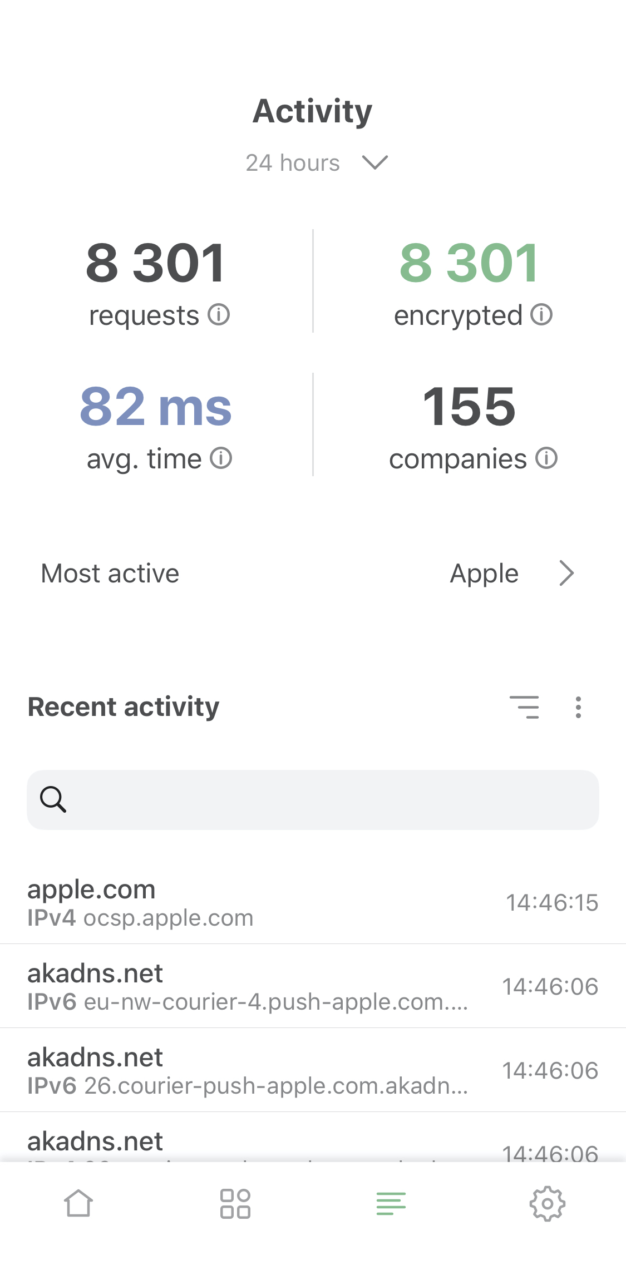
Task: Open the recent activity filter icon
Action: tap(524, 707)
